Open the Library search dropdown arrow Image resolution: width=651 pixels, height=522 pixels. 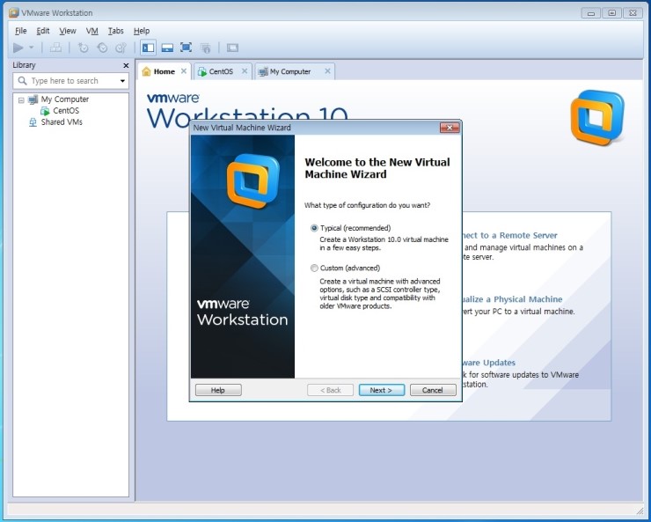pyautogui.click(x=122, y=81)
